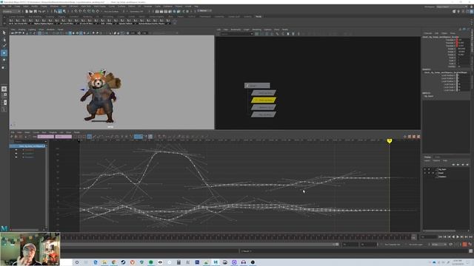This screenshot has height=266, width=474.
Task: Open Calculator from the Windows taskbar
Action: pos(178,262)
